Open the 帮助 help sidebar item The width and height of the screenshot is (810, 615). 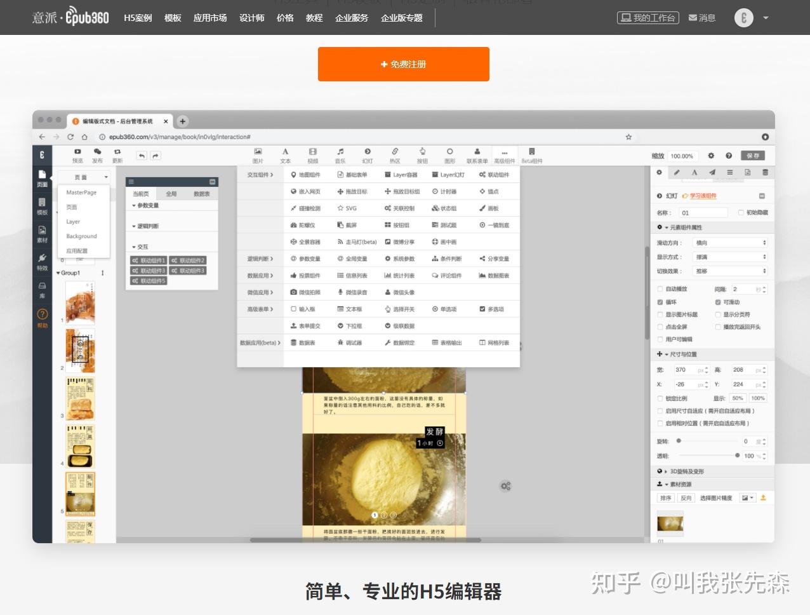coord(42,318)
